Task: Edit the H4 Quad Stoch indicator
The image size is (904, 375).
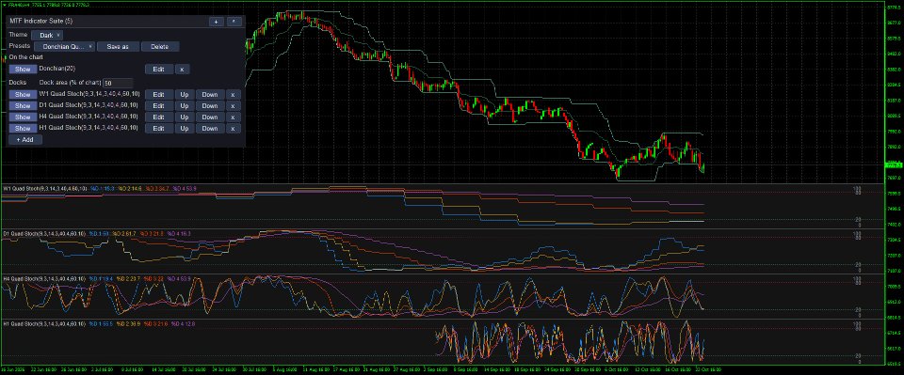Action: 158,117
